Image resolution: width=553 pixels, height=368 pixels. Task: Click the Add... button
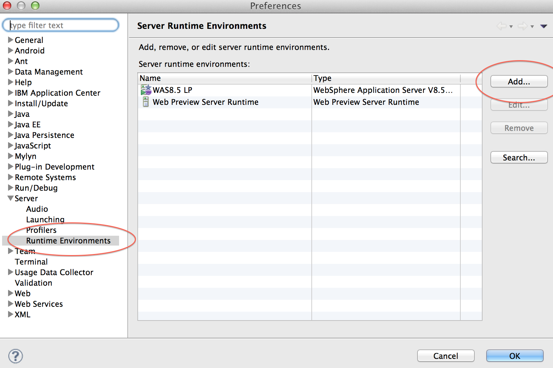(x=519, y=82)
